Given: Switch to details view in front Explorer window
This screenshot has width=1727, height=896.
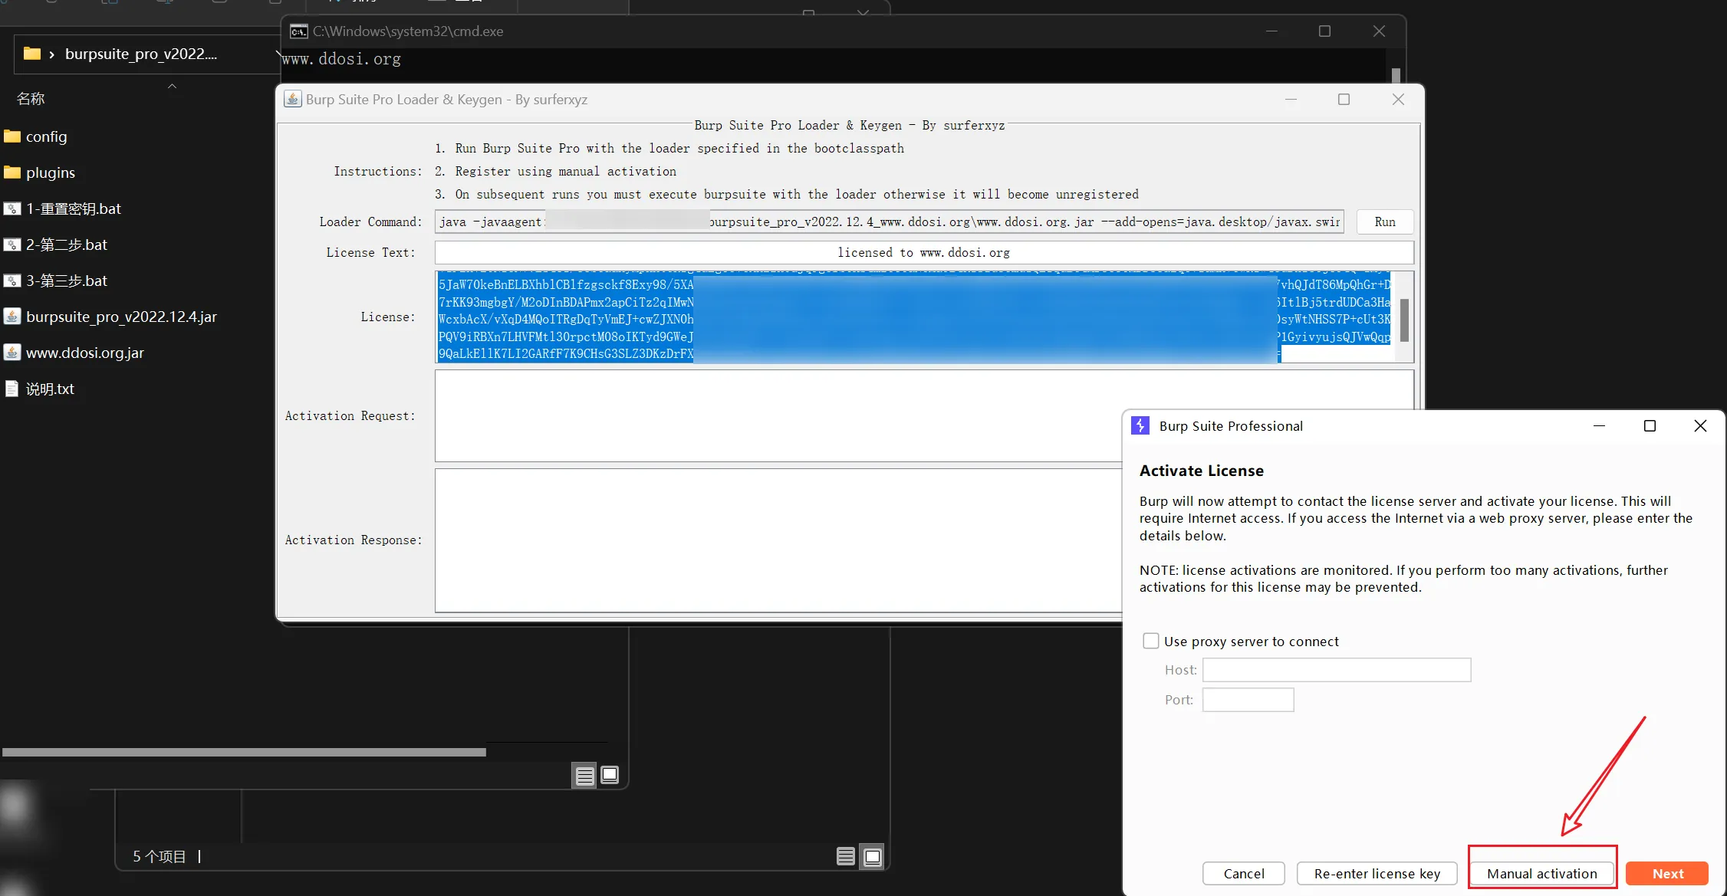Looking at the screenshot, I should pos(585,776).
